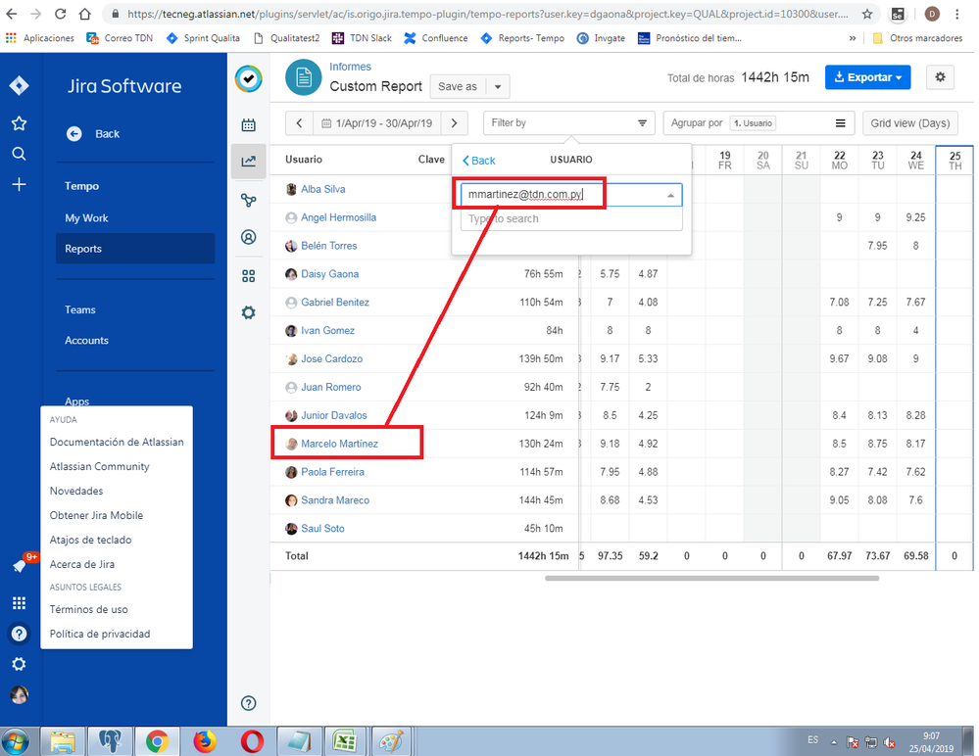
Task: Open the notifications icon with 9+ badge
Action: [x=20, y=566]
